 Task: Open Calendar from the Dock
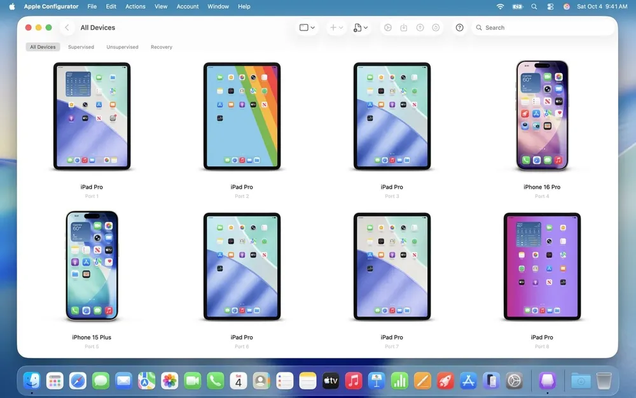click(x=238, y=381)
